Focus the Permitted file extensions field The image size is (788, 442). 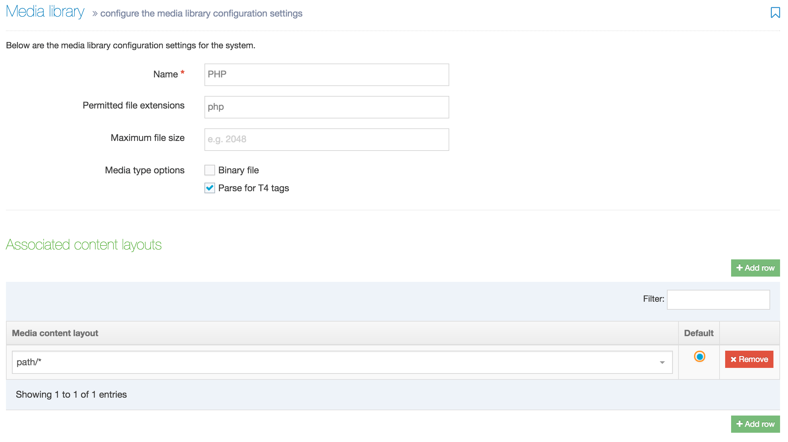click(326, 107)
